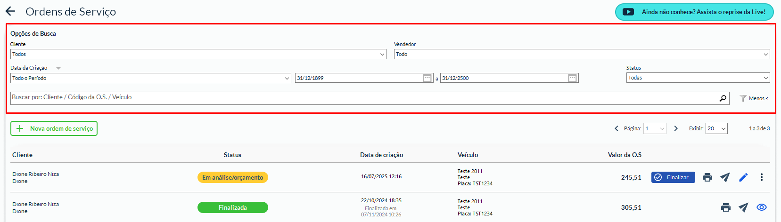Image resolution: width=781 pixels, height=222 pixels.
Task: Open three-dot menu on first order
Action: point(762,177)
